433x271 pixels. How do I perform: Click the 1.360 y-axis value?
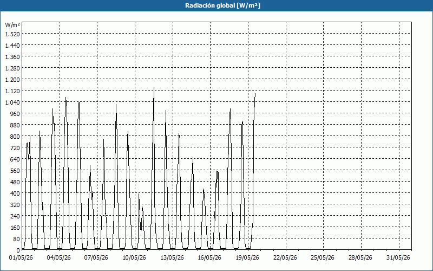pos(12,57)
